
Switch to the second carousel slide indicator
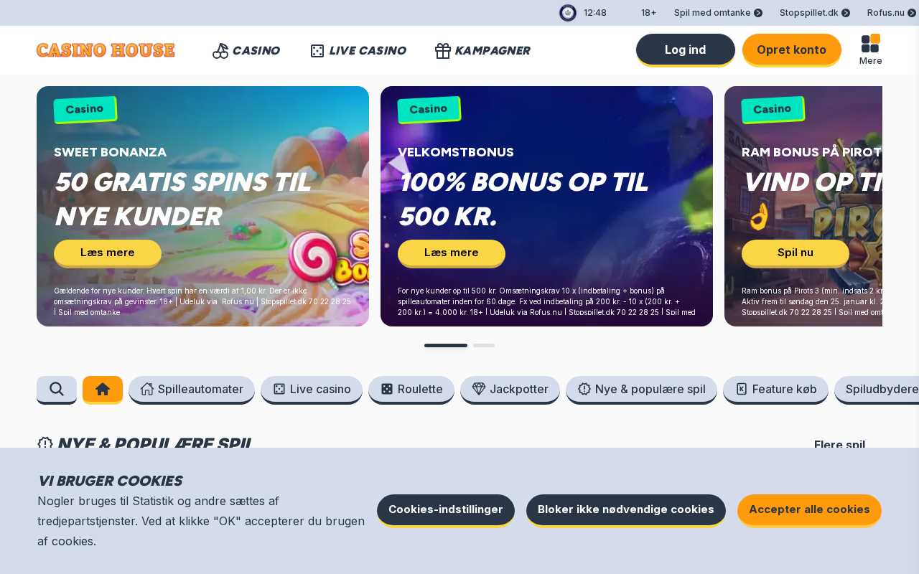click(x=484, y=346)
